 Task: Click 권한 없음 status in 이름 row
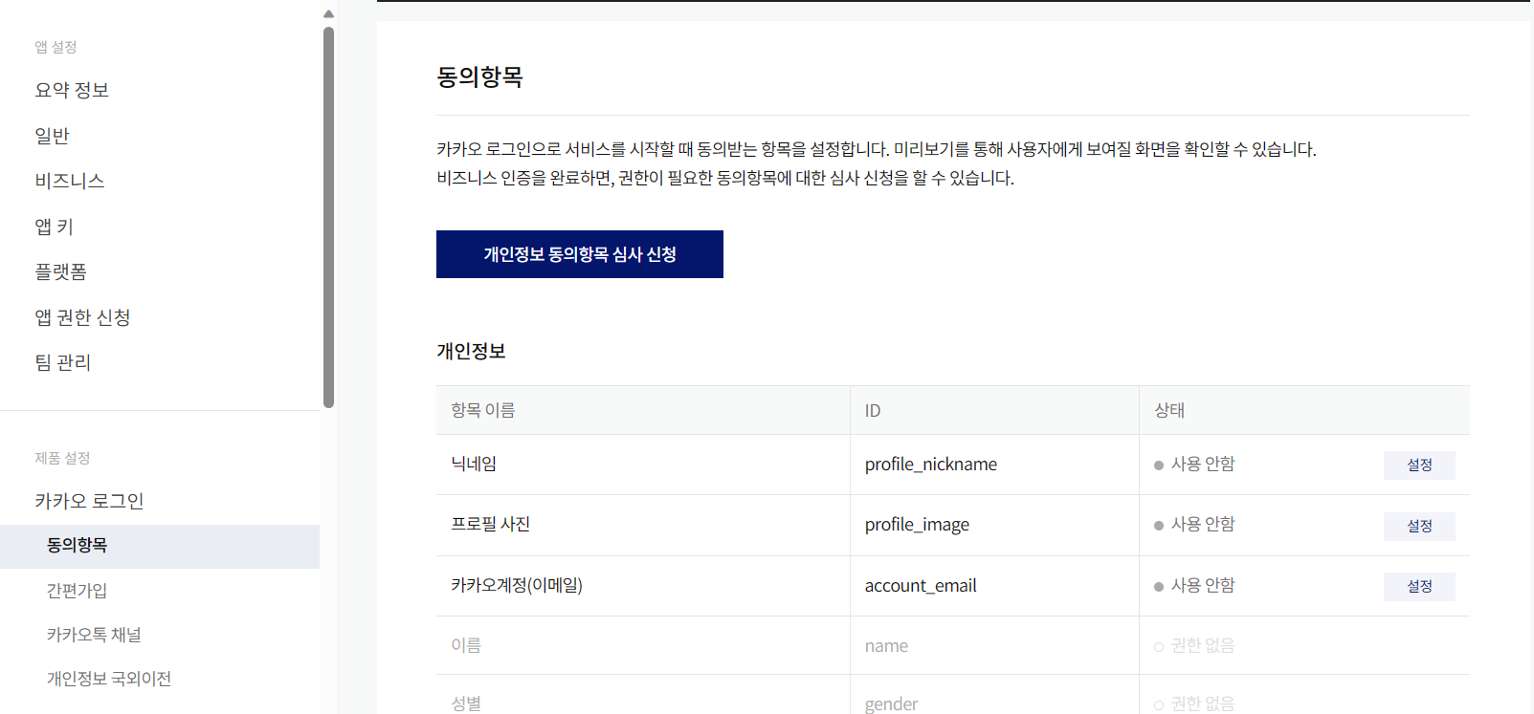click(x=1194, y=646)
